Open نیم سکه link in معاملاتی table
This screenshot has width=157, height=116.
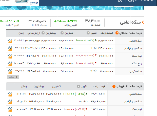pos(137,56)
